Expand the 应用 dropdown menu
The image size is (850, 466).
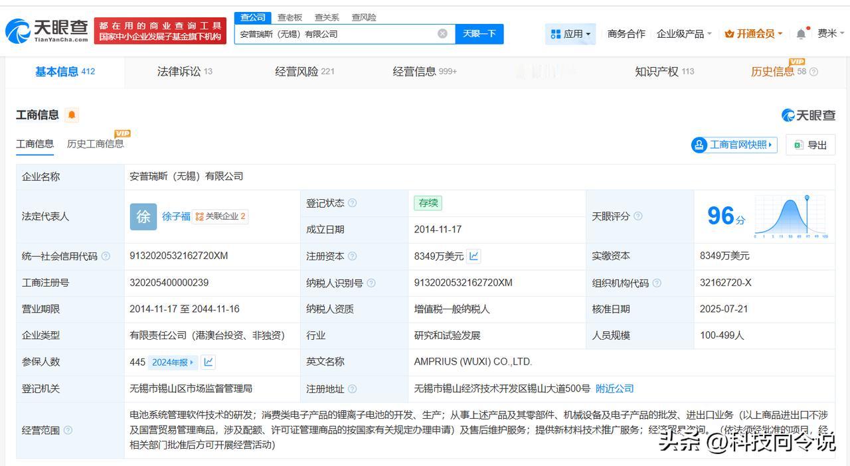[x=570, y=34]
